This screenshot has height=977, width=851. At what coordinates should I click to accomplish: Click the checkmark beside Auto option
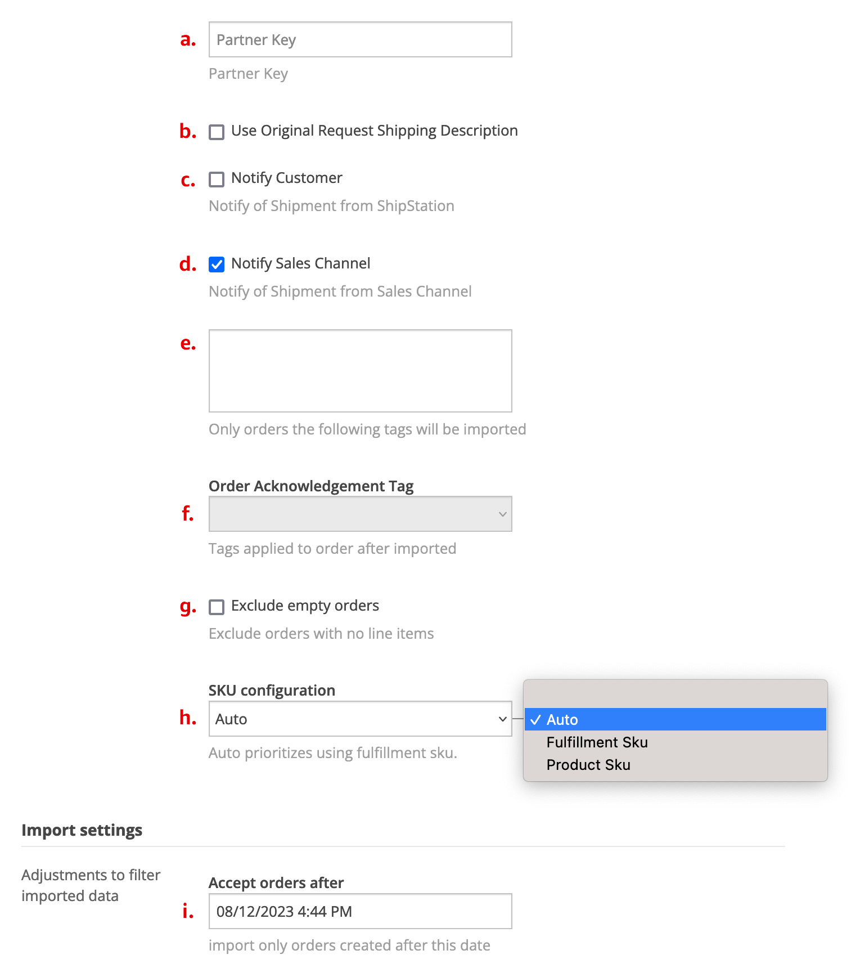click(535, 720)
